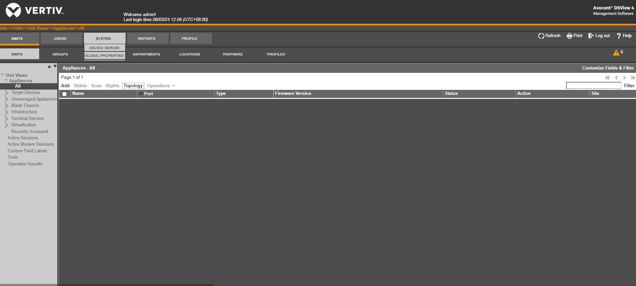Image resolution: width=636 pixels, height=286 pixels.
Task: Expand the Target Devices node
Action: [6, 93]
